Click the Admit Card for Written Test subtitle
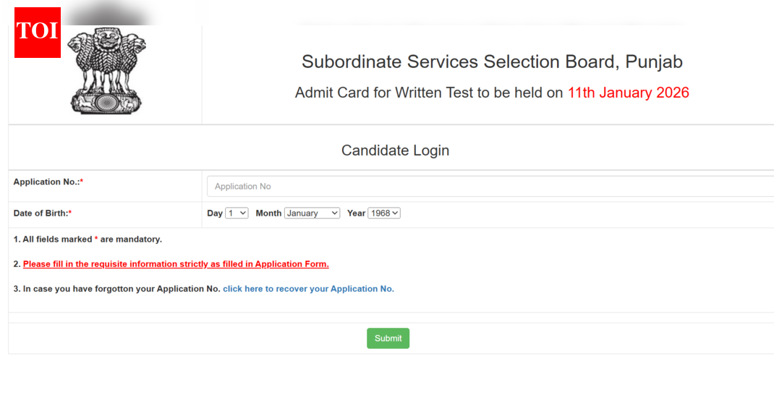 [x=429, y=93]
